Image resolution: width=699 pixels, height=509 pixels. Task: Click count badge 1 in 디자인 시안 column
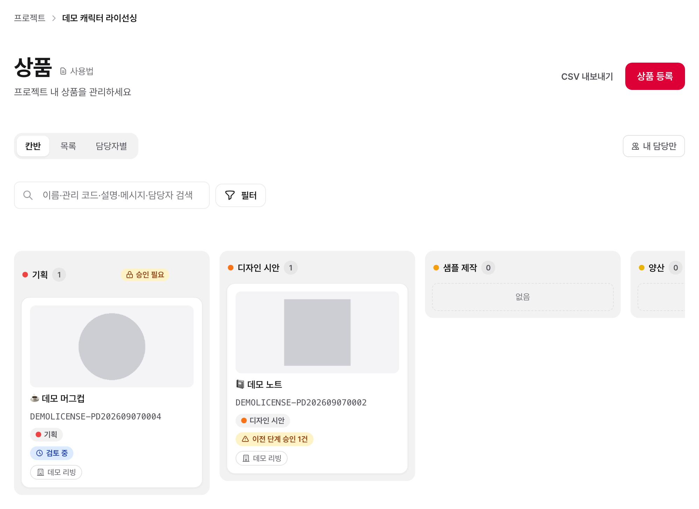pos(290,268)
